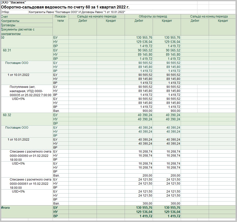The image size is (237, 222).
Task: Click the "Вал." label beside the 200,00 values
Action: [x=56, y=176]
